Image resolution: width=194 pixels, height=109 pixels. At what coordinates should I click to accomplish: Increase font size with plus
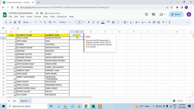coord(84,22)
